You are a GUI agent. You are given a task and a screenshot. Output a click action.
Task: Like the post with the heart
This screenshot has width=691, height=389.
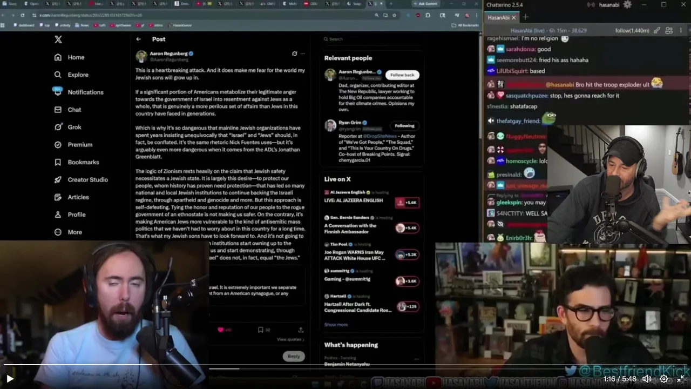tap(220, 330)
